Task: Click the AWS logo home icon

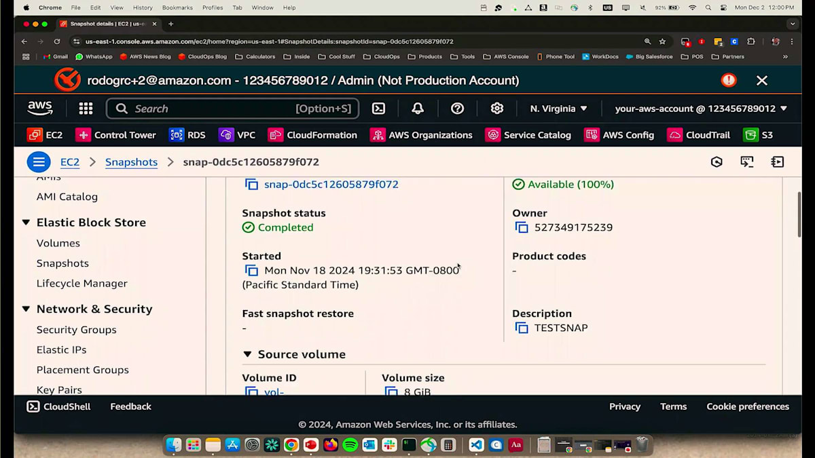Action: coord(40,109)
